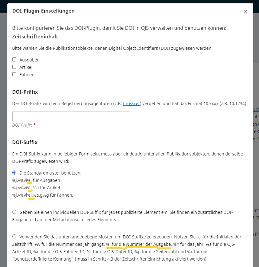Click the "Artikel" checkbox label text

tap(26, 67)
